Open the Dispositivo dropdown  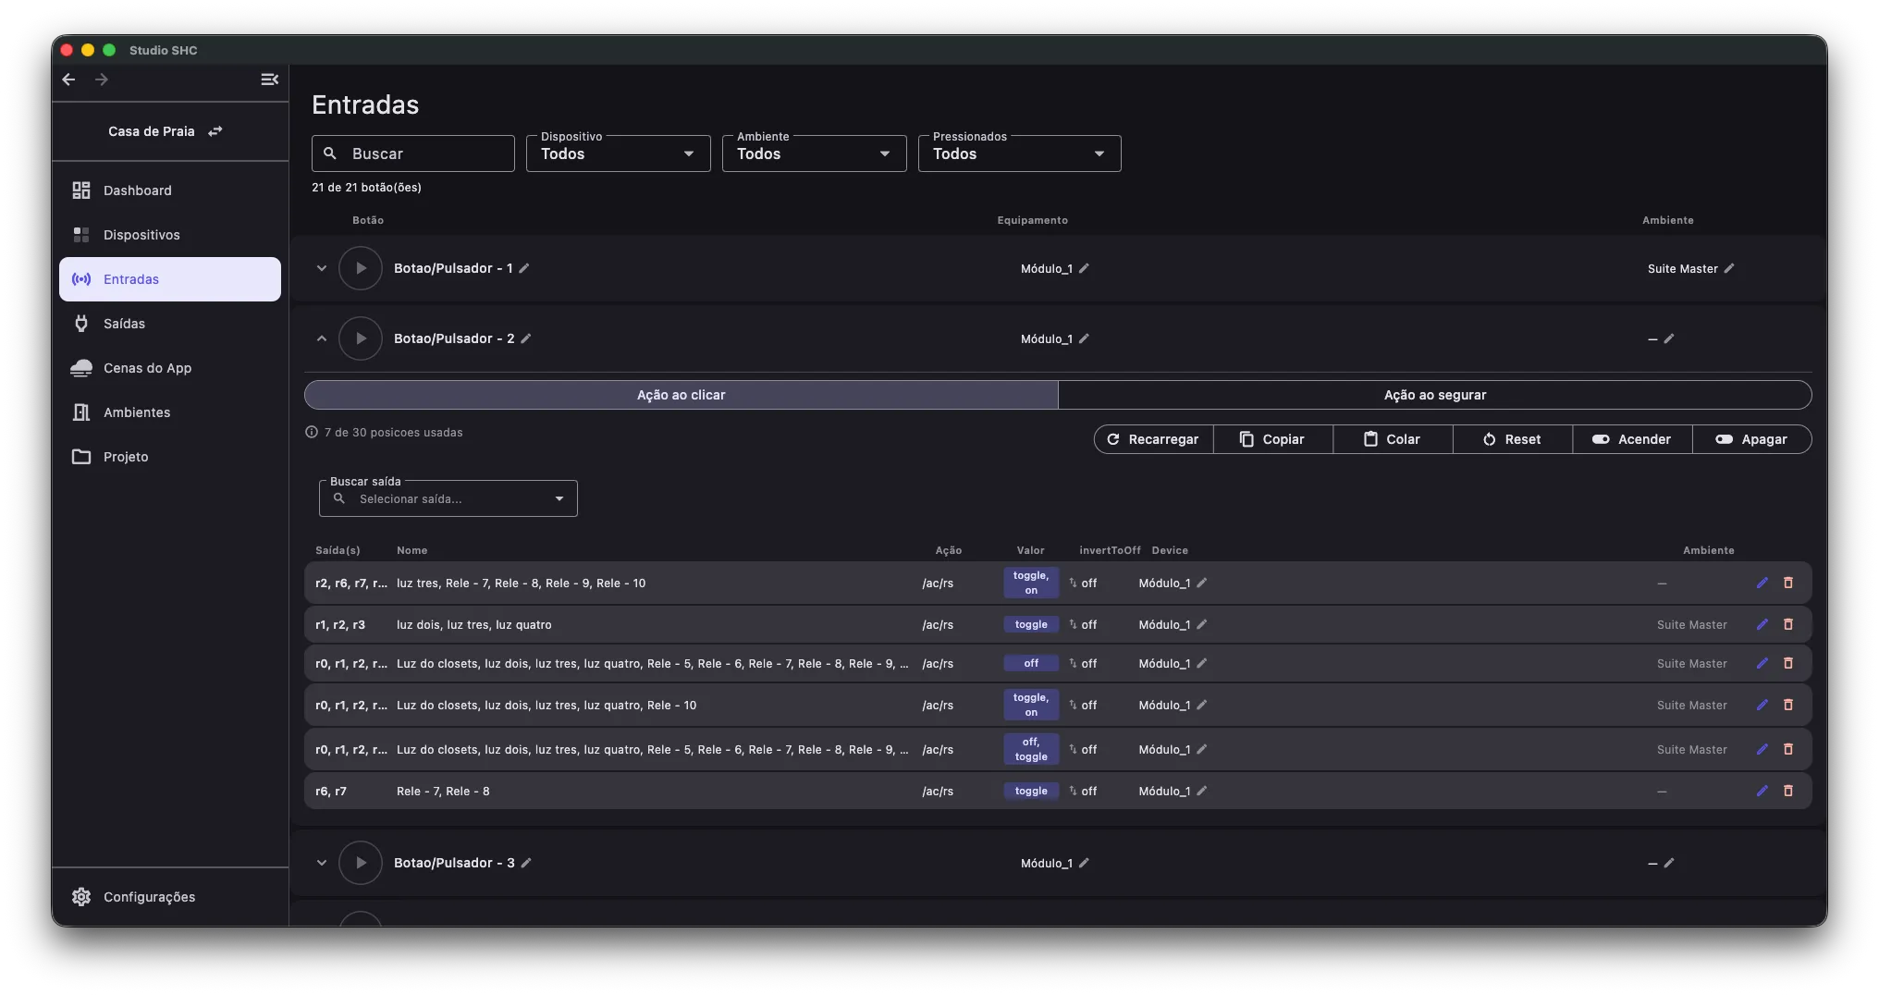click(x=619, y=154)
